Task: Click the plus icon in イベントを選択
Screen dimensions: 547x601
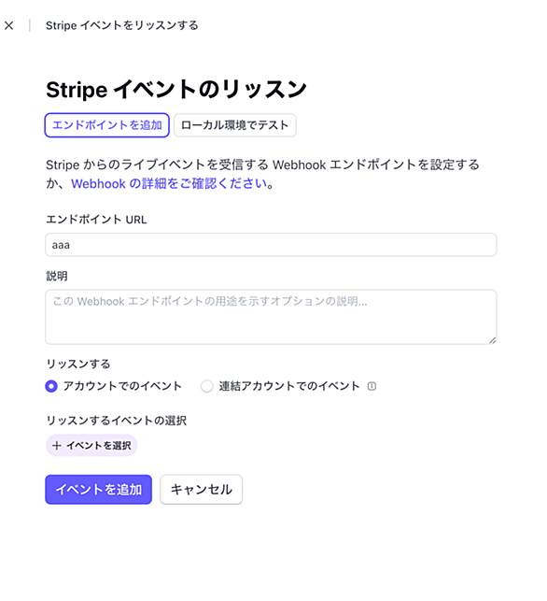Action: coord(57,446)
